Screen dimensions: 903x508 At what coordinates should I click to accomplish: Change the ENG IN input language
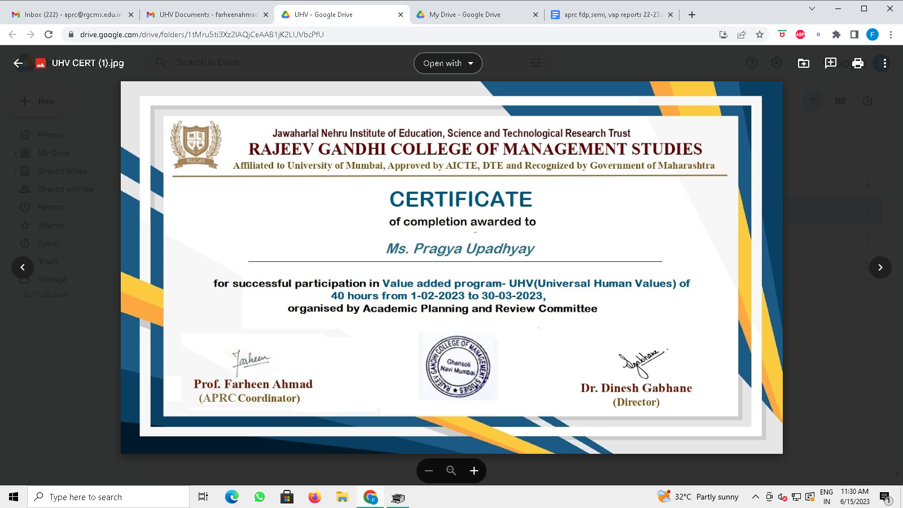[826, 497]
